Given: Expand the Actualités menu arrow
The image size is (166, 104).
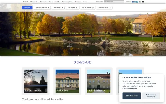Looking at the screenshot, I should pos(77,8).
